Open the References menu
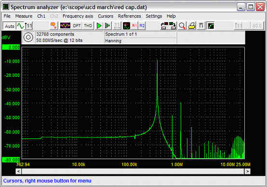This screenshot has height=187, width=267. [x=130, y=16]
